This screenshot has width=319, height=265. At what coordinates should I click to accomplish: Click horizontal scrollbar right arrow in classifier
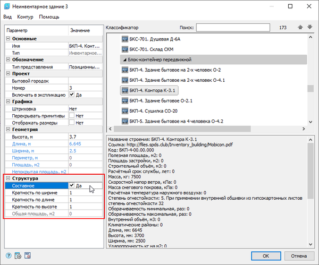(x=304, y=129)
